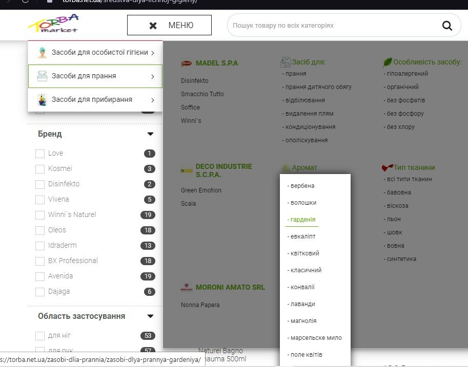Click the green leaf icon by Особливість засобу

388,62
